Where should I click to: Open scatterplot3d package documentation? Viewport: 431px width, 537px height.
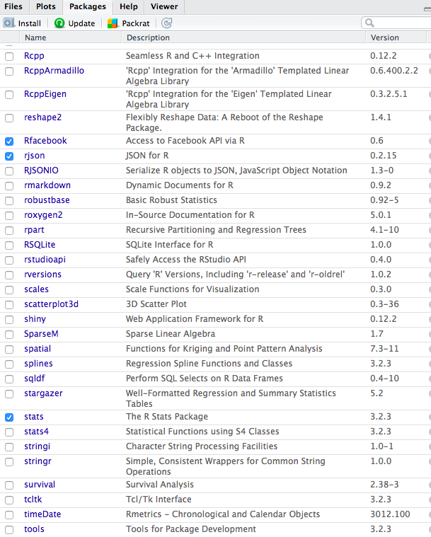(51, 304)
